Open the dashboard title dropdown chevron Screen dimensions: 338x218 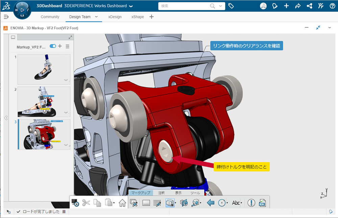(131, 6)
